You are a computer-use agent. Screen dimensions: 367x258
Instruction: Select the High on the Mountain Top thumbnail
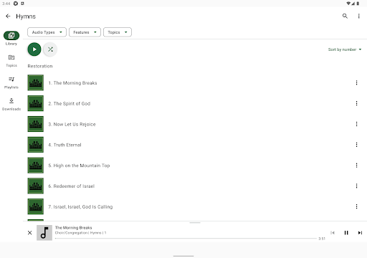pos(36,166)
